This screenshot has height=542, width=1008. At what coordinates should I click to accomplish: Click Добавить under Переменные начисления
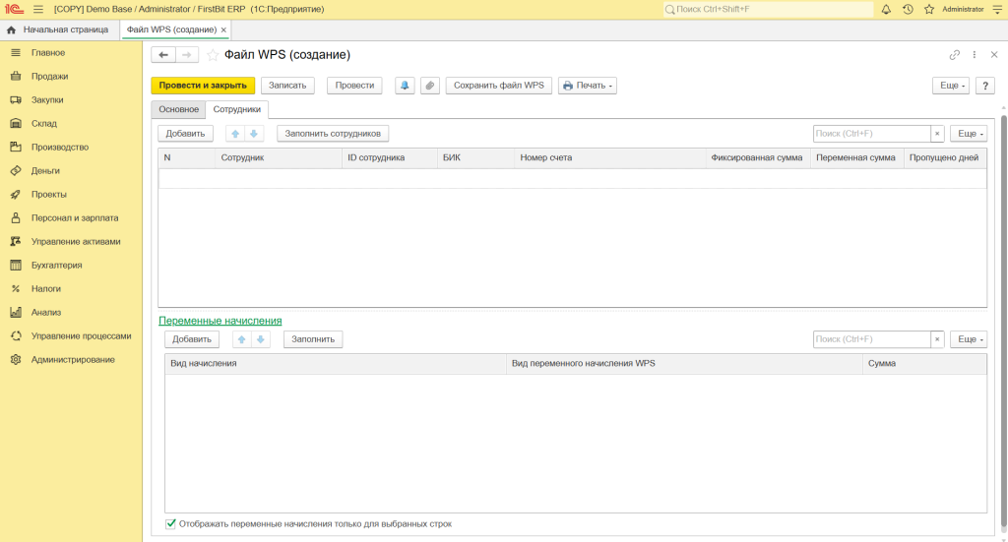tap(192, 339)
